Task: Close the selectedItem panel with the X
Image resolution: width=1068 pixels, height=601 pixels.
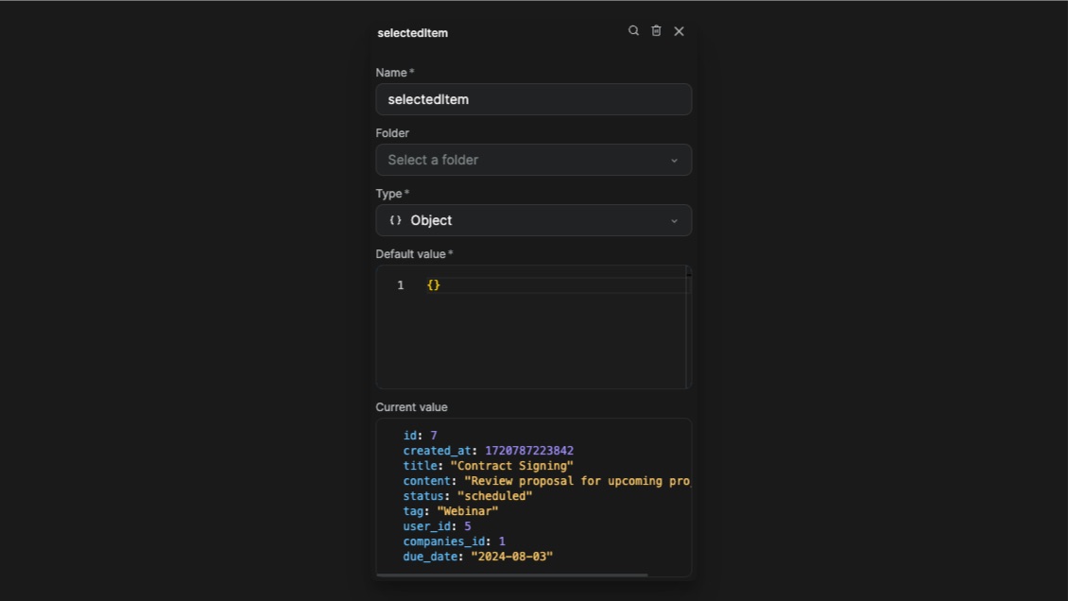Action: pos(679,30)
